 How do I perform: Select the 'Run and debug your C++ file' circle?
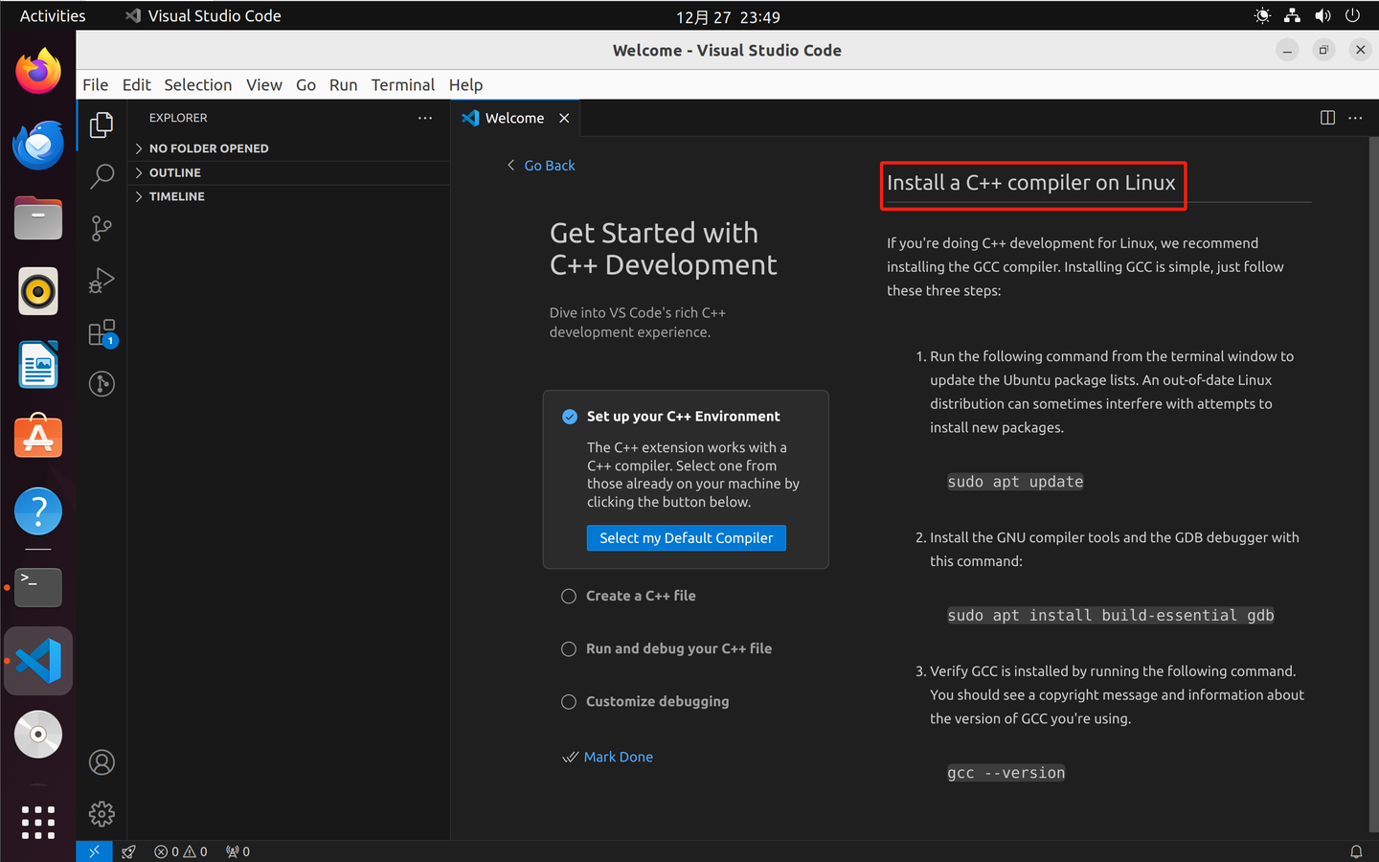coord(569,648)
